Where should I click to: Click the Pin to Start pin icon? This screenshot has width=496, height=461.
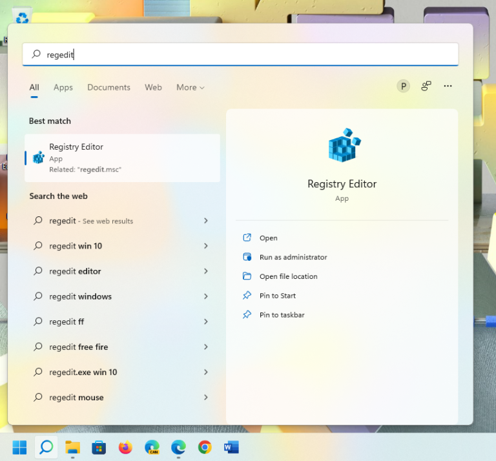pyautogui.click(x=247, y=295)
